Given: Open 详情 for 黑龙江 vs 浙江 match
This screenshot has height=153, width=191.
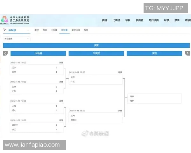Looking at the screenshot, I should point(61,120).
